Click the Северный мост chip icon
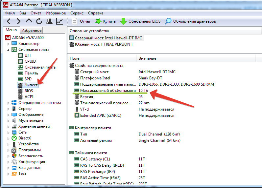 click(72, 38)
